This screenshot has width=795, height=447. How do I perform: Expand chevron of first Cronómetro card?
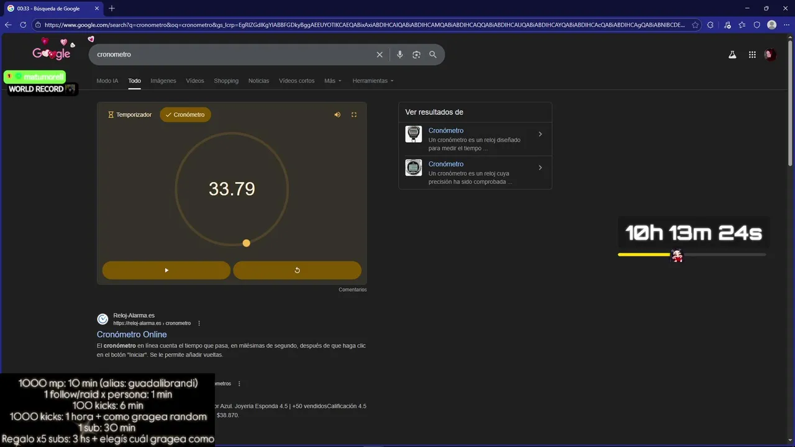coord(540,134)
